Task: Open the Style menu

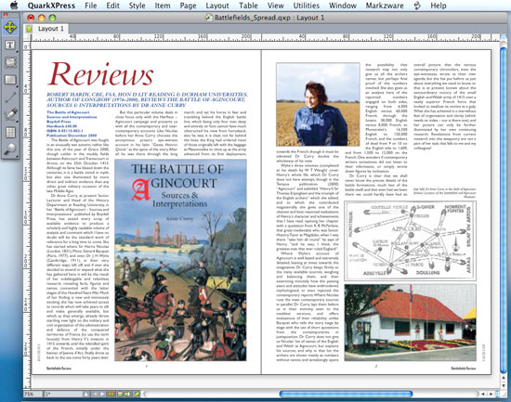Action: (x=137, y=6)
